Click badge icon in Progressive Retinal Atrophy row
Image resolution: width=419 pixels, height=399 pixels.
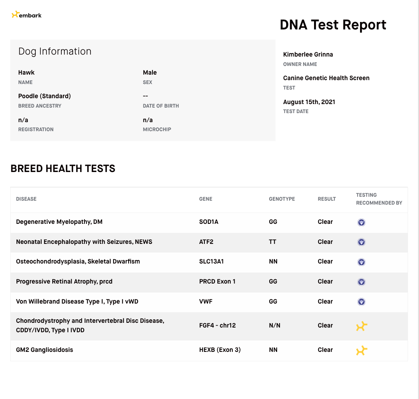(x=361, y=282)
